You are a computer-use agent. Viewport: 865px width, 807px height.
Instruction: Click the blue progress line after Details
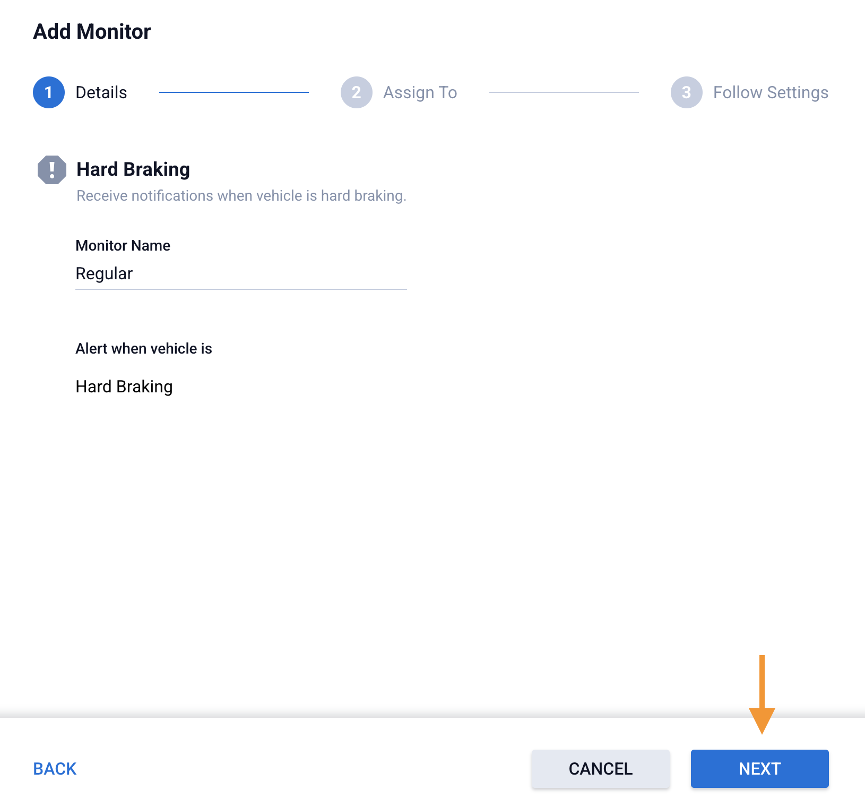tap(234, 92)
